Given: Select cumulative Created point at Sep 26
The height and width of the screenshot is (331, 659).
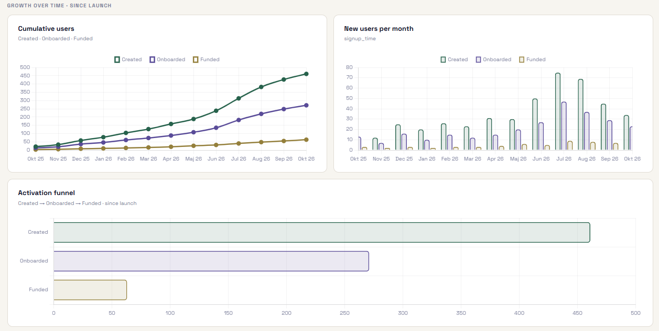Looking at the screenshot, I should coord(284,79).
